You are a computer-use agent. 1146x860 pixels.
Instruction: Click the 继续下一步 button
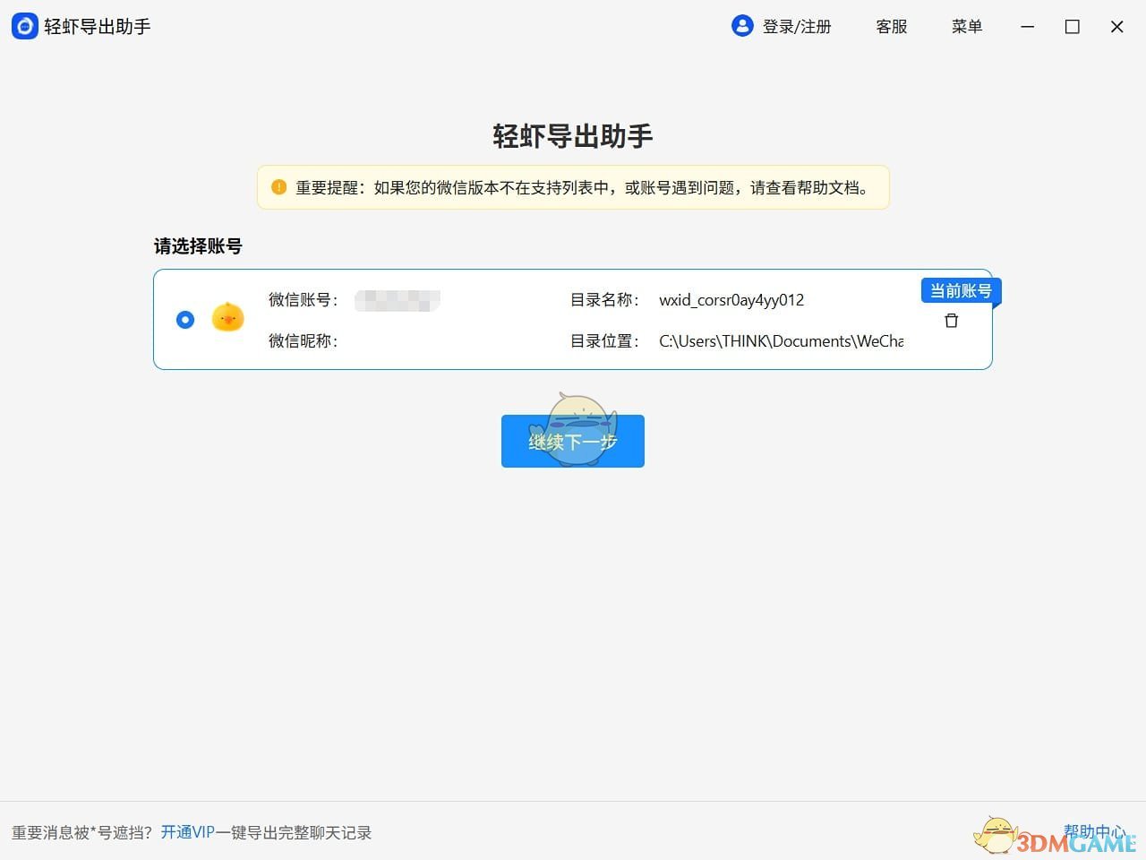(573, 441)
